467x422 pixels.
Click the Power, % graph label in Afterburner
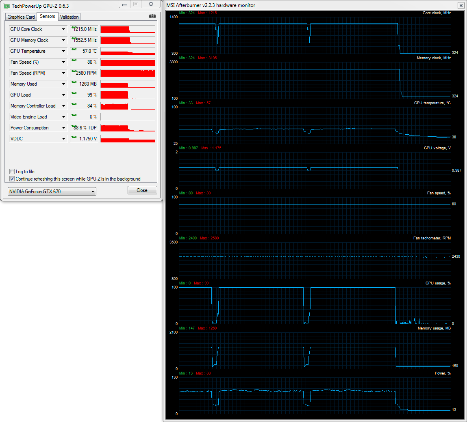click(443, 373)
